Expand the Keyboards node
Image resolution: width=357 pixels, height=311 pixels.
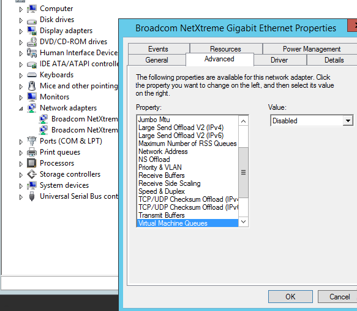point(21,75)
